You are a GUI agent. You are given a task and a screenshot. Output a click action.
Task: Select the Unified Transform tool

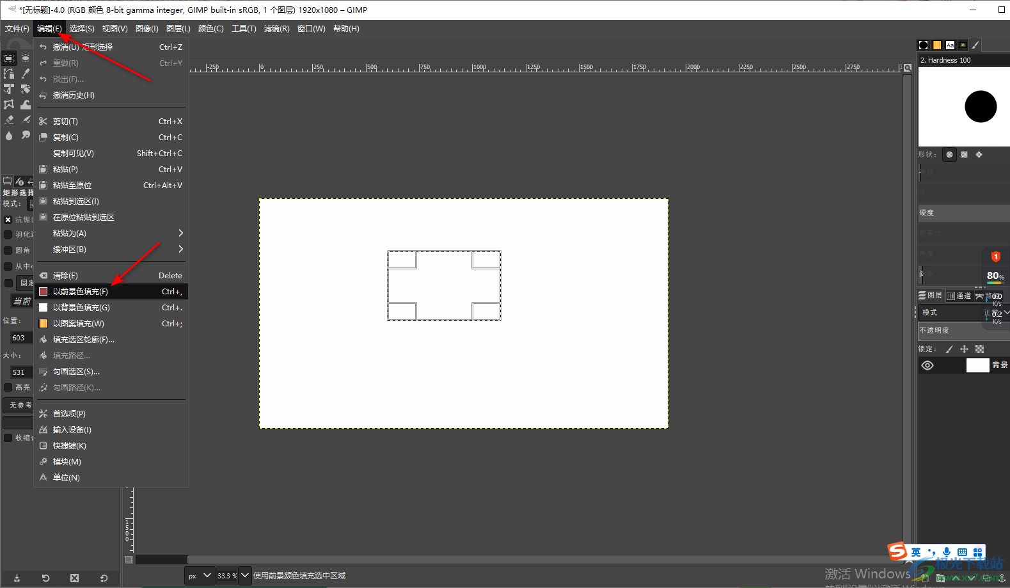[26, 89]
